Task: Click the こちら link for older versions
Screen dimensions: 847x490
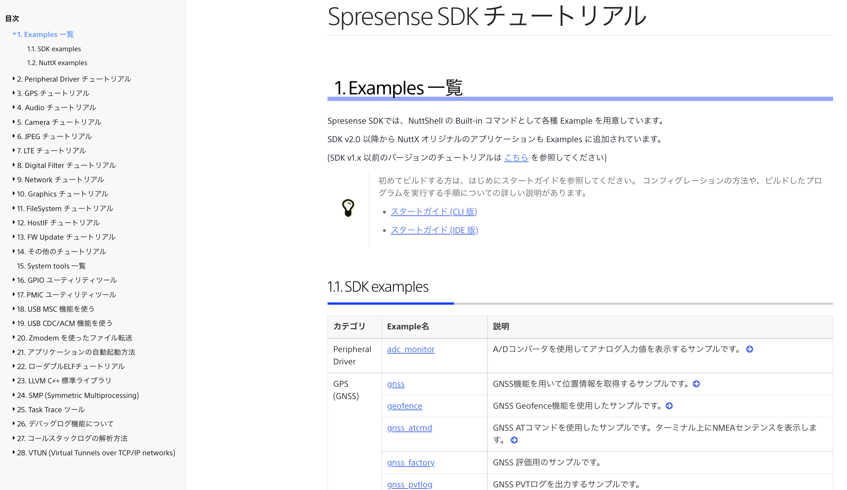Action: pos(516,158)
